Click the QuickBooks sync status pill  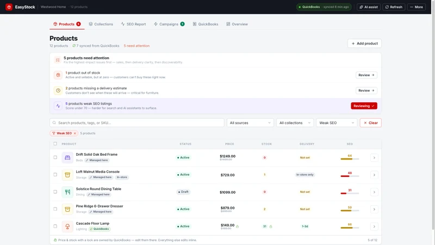(x=324, y=7)
